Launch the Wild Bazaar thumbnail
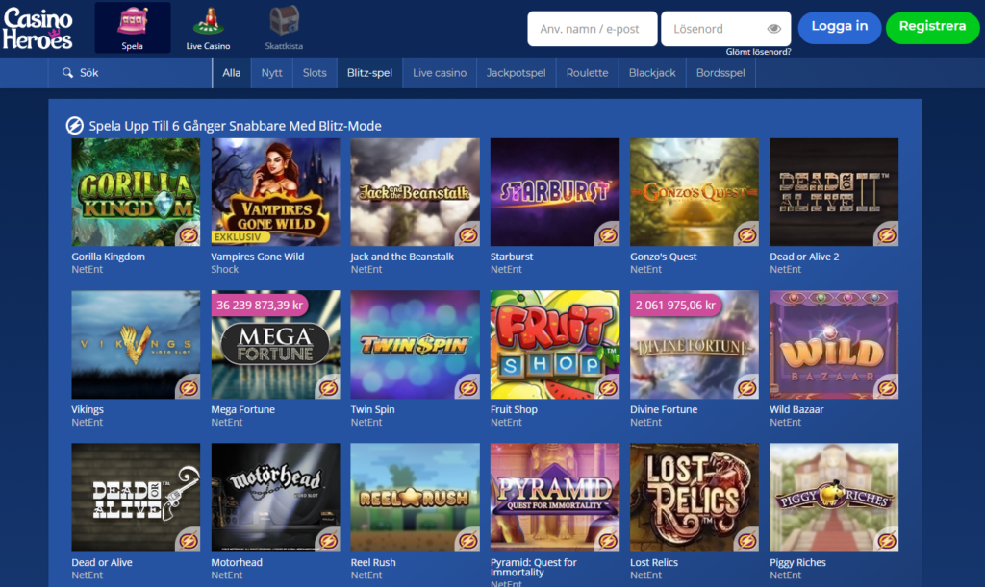This screenshot has height=587, width=985. point(834,345)
